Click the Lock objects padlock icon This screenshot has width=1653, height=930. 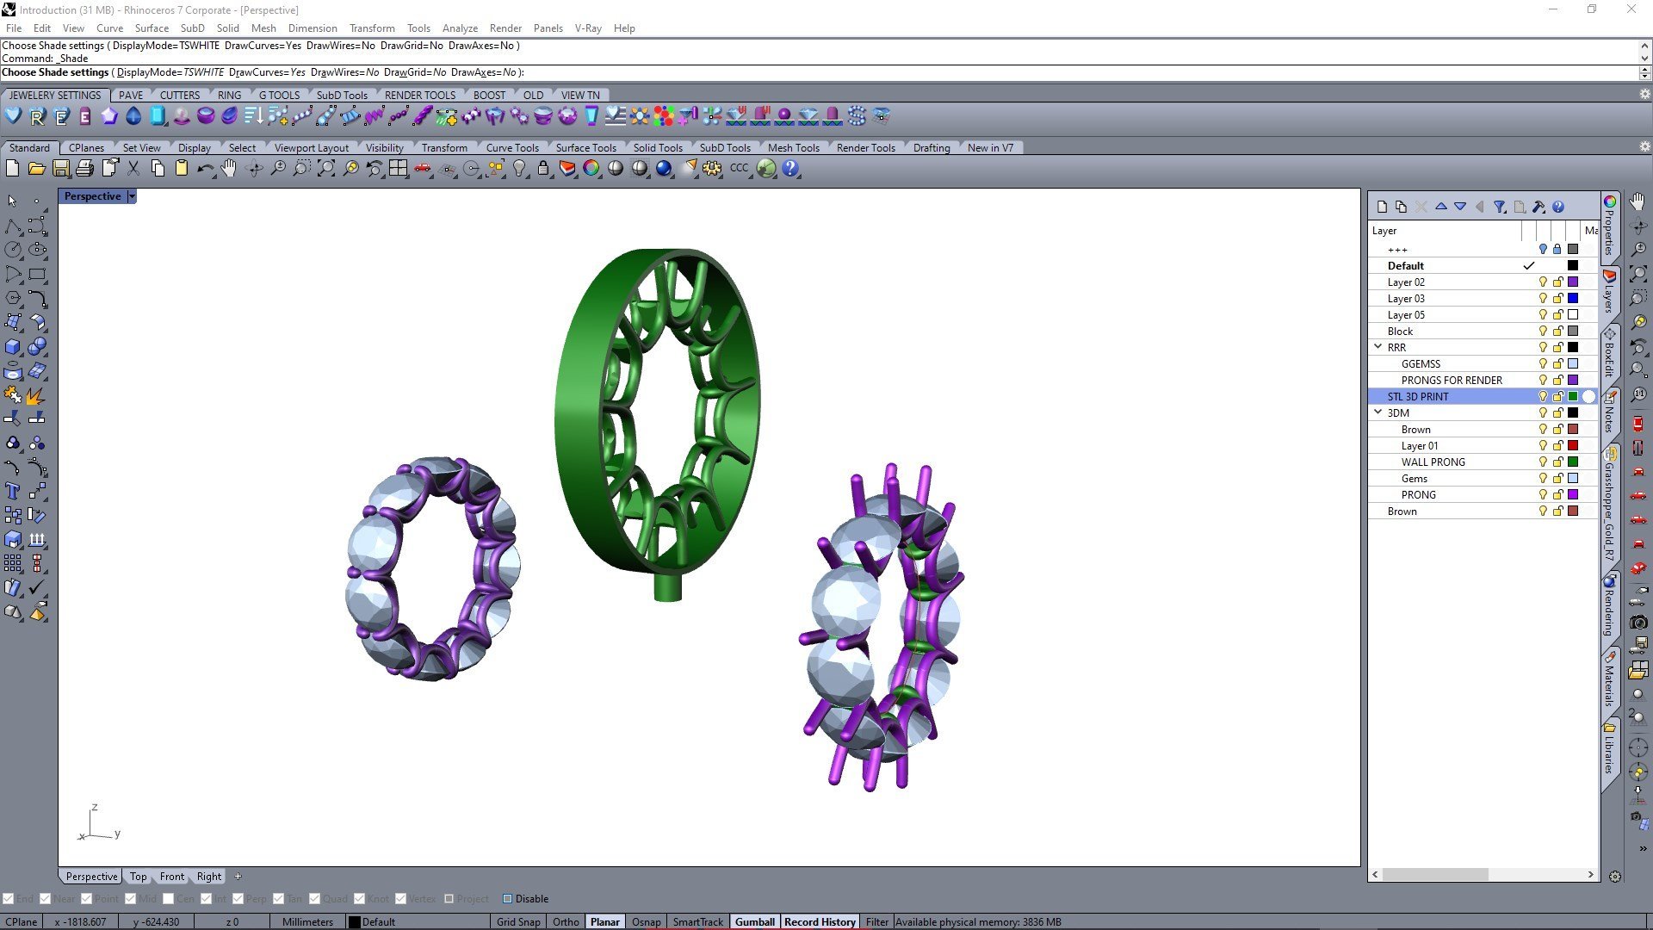tap(543, 169)
